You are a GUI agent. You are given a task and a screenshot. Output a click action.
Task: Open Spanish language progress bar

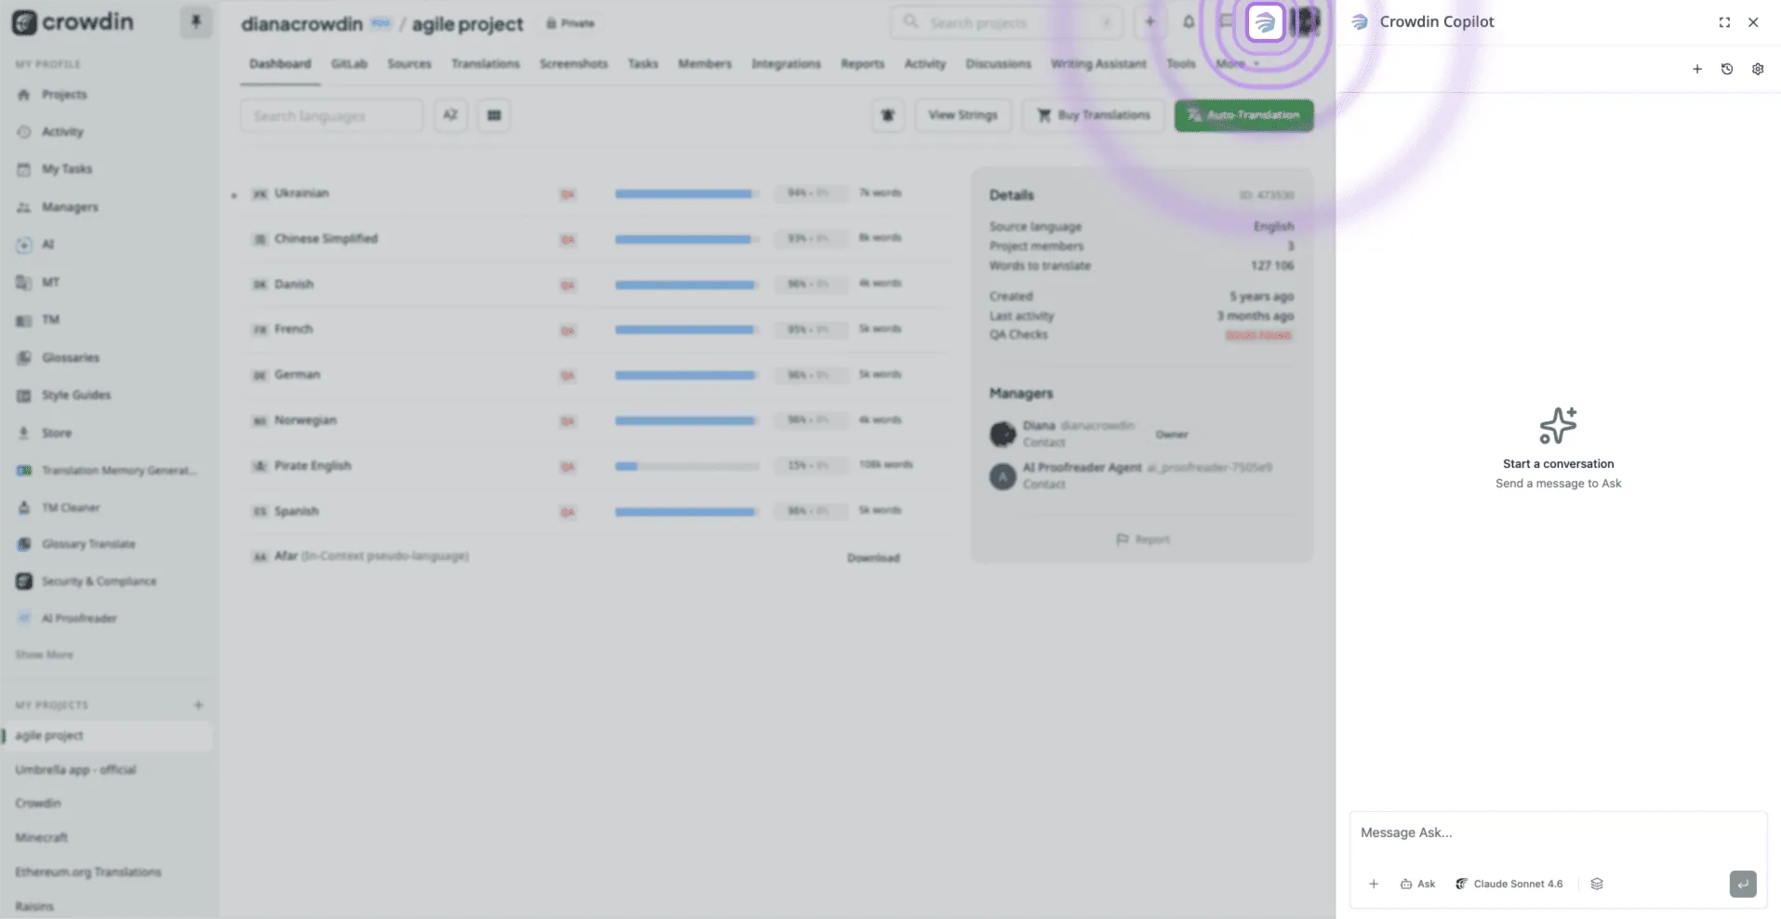pyautogui.click(x=686, y=512)
